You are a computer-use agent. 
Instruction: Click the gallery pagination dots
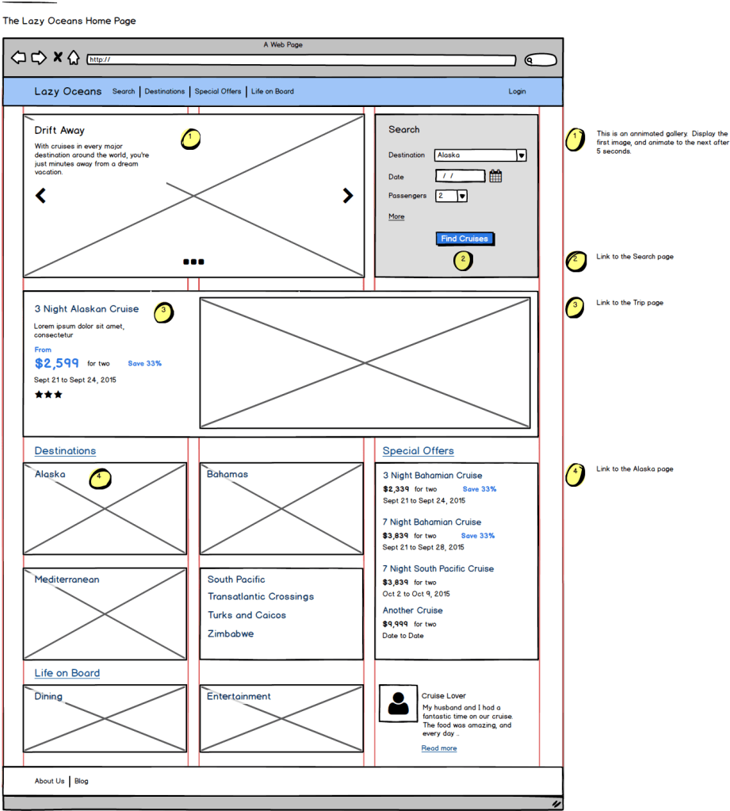[193, 261]
